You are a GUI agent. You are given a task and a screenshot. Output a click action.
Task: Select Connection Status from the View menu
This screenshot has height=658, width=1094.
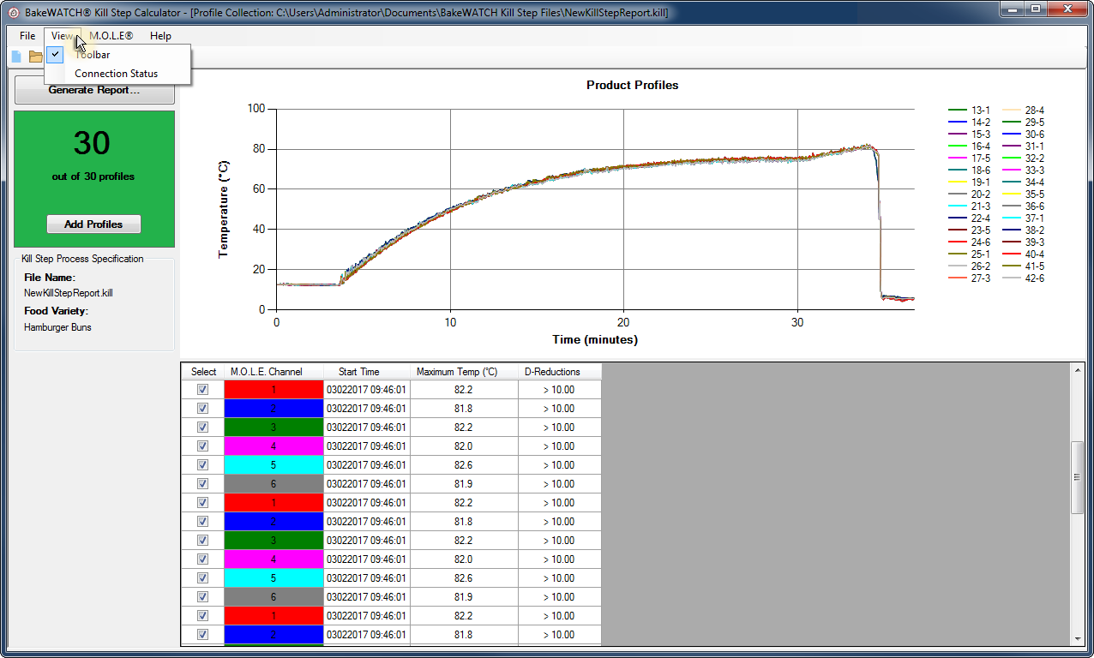coord(116,74)
